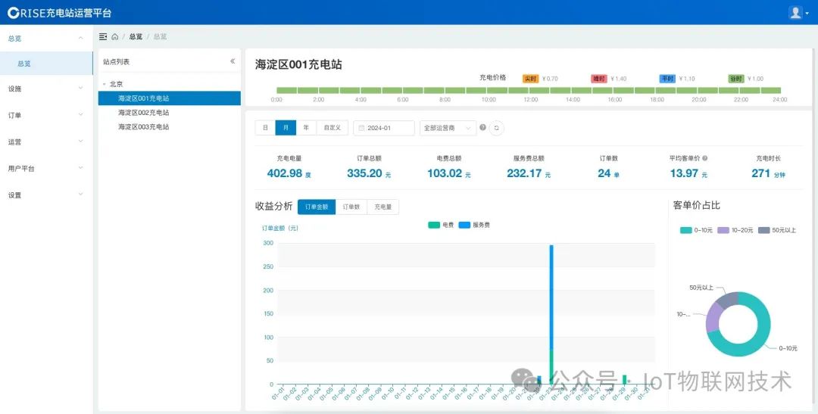
Task: Select the 年 period option
Action: 306,128
